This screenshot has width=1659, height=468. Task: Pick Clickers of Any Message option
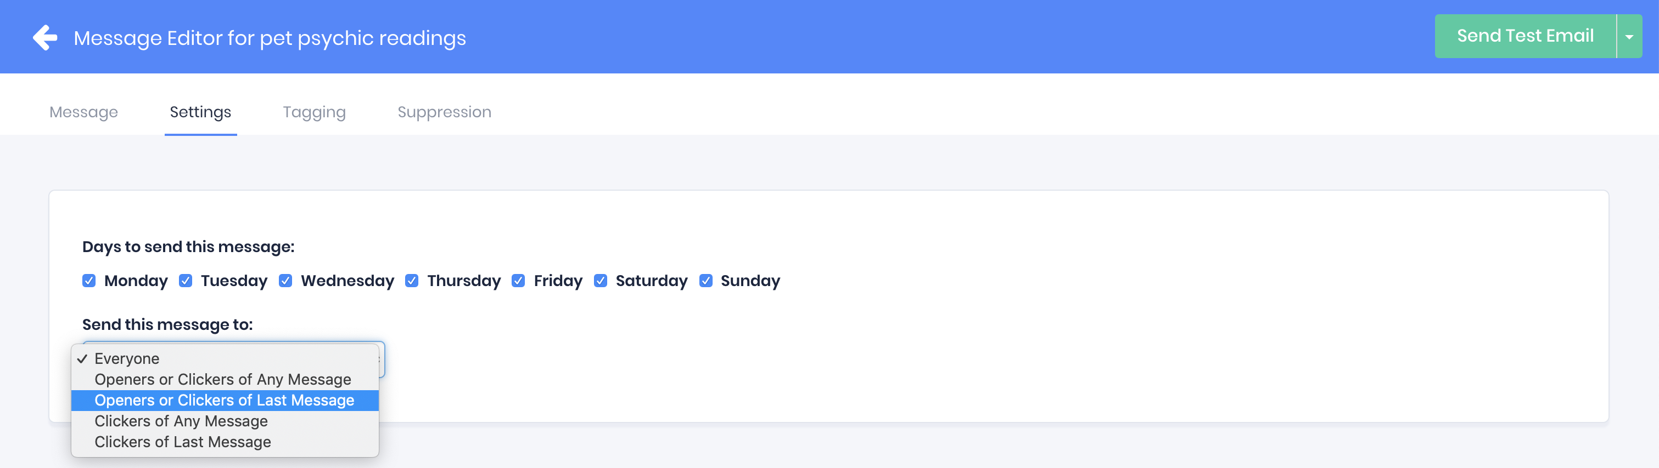tap(181, 421)
